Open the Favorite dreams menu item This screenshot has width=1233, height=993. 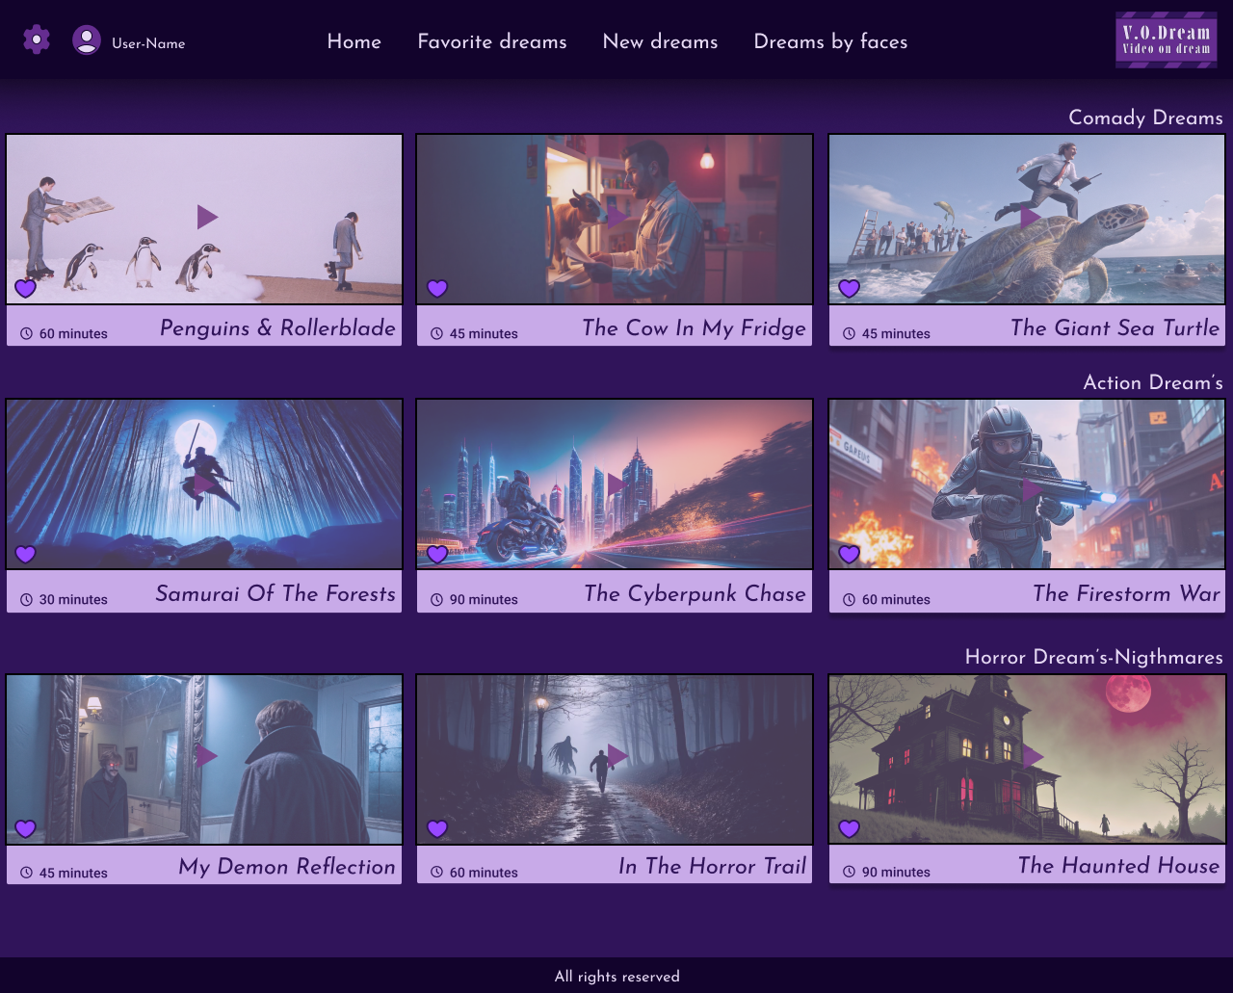click(x=491, y=41)
